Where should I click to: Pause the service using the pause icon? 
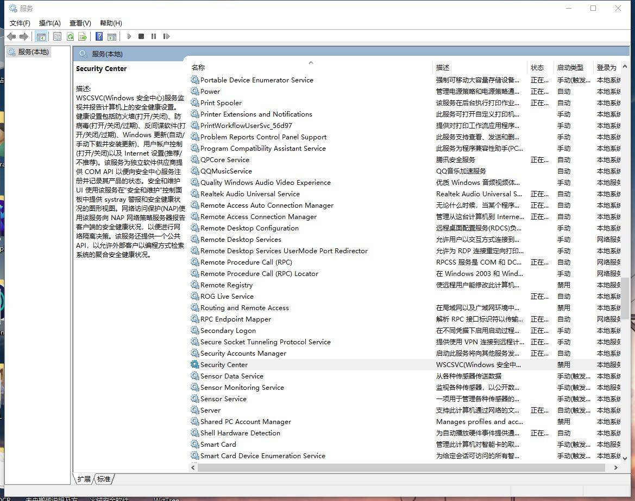(154, 36)
